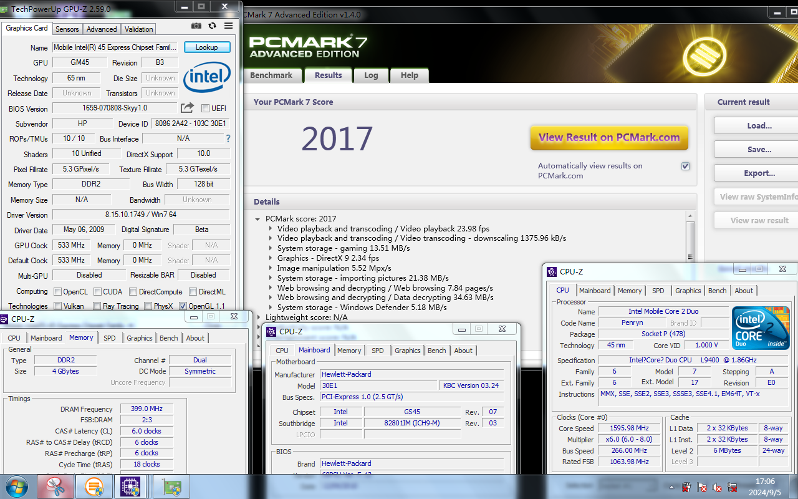Click the Save... button
The width and height of the screenshot is (798, 499).
(x=759, y=150)
